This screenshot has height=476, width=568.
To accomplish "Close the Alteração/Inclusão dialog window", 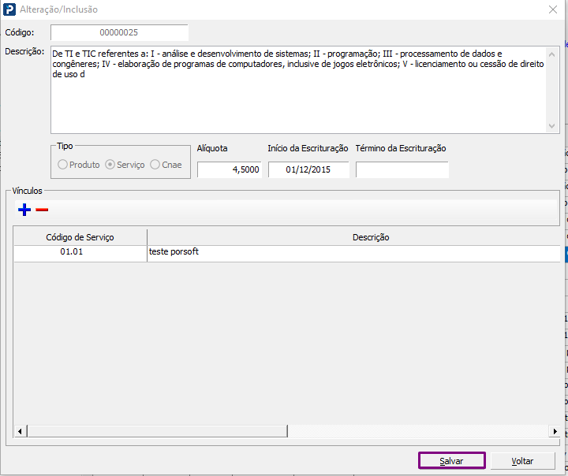I will [553, 9].
